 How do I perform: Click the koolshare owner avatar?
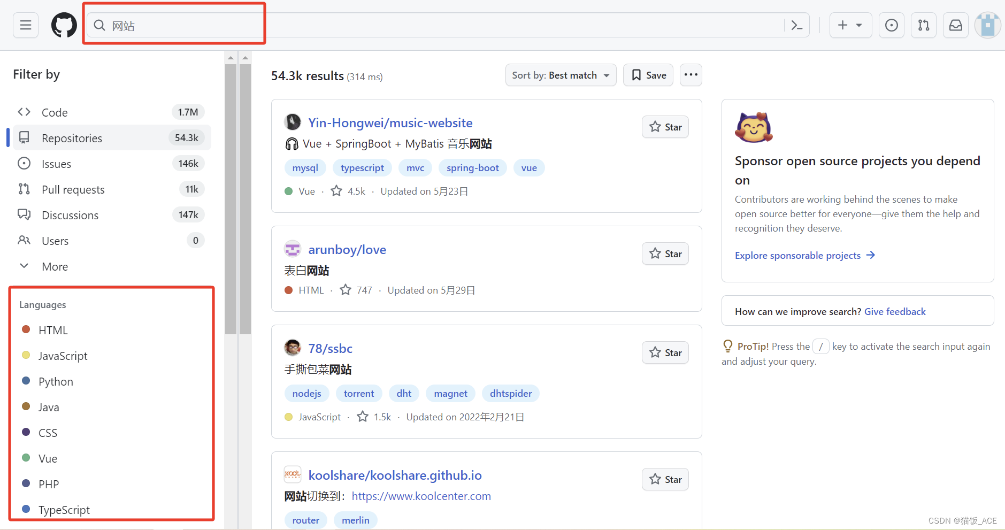(293, 474)
